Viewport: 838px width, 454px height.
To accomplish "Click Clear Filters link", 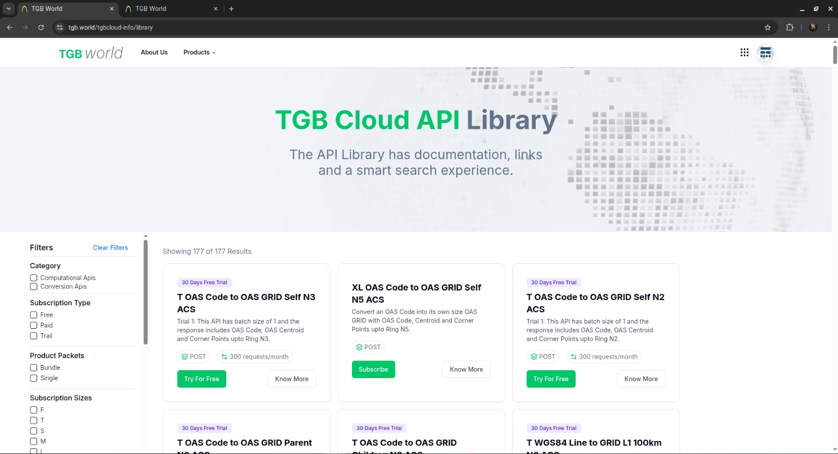I will click(x=111, y=248).
